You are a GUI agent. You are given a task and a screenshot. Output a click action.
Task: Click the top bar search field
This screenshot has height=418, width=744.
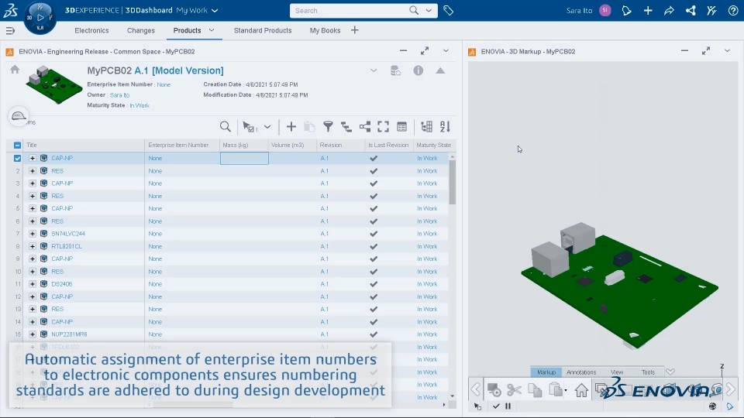(349, 10)
